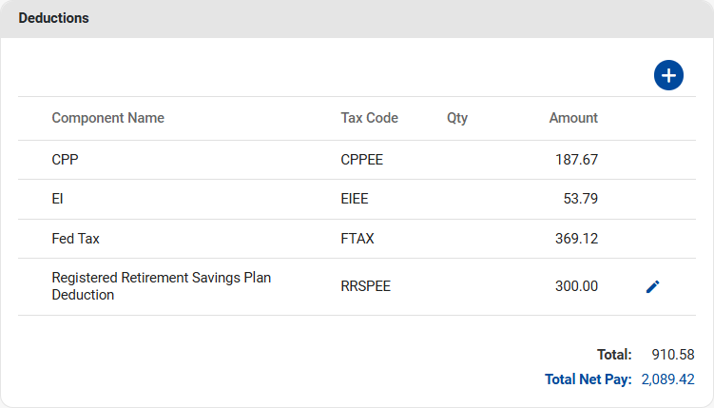The width and height of the screenshot is (714, 408).
Task: Click the RRSPEE tax code cell
Action: 365,286
